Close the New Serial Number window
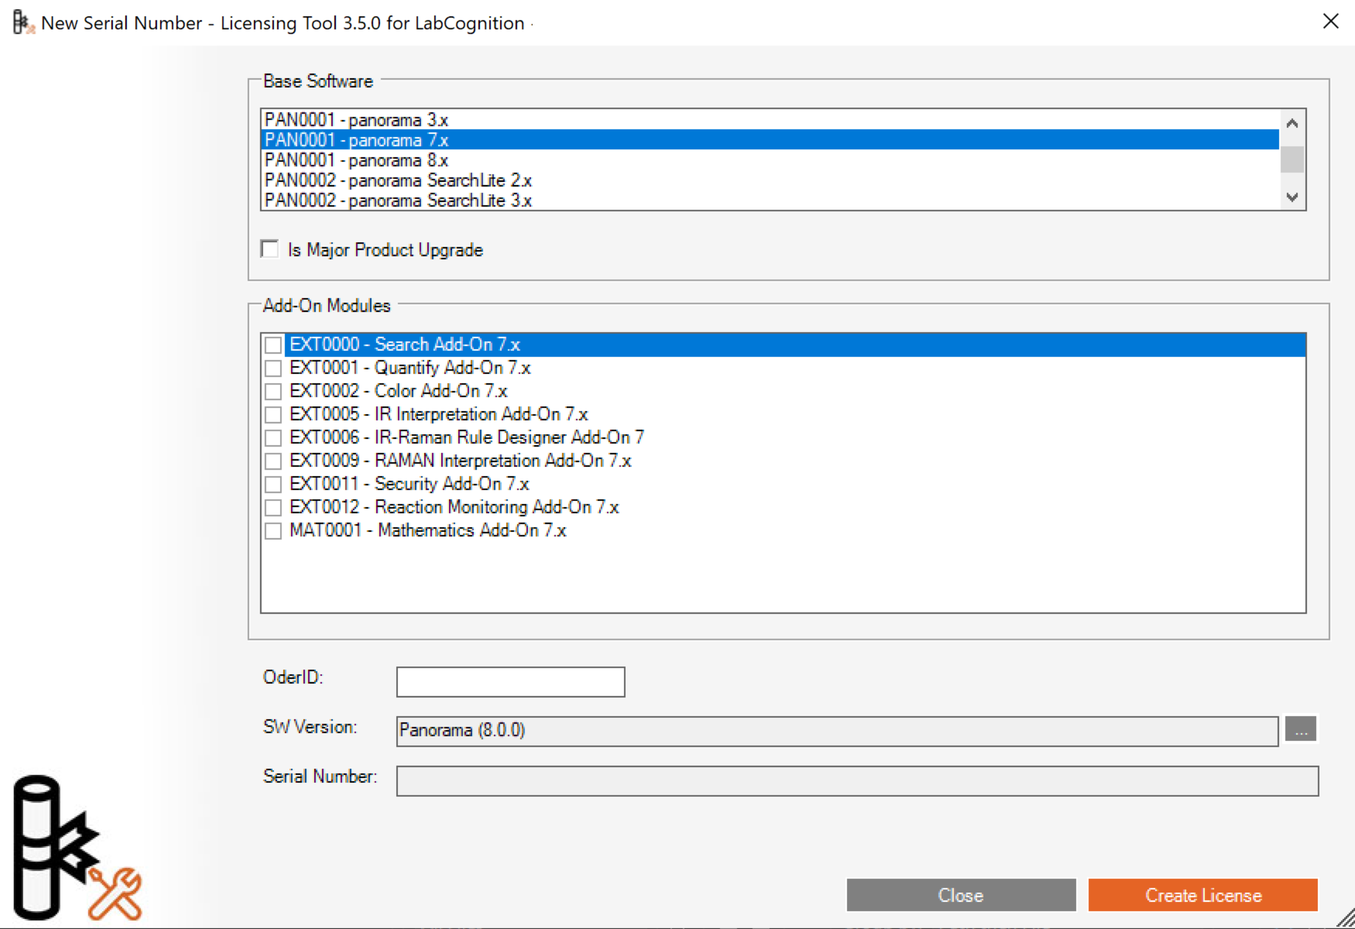 [x=1331, y=21]
